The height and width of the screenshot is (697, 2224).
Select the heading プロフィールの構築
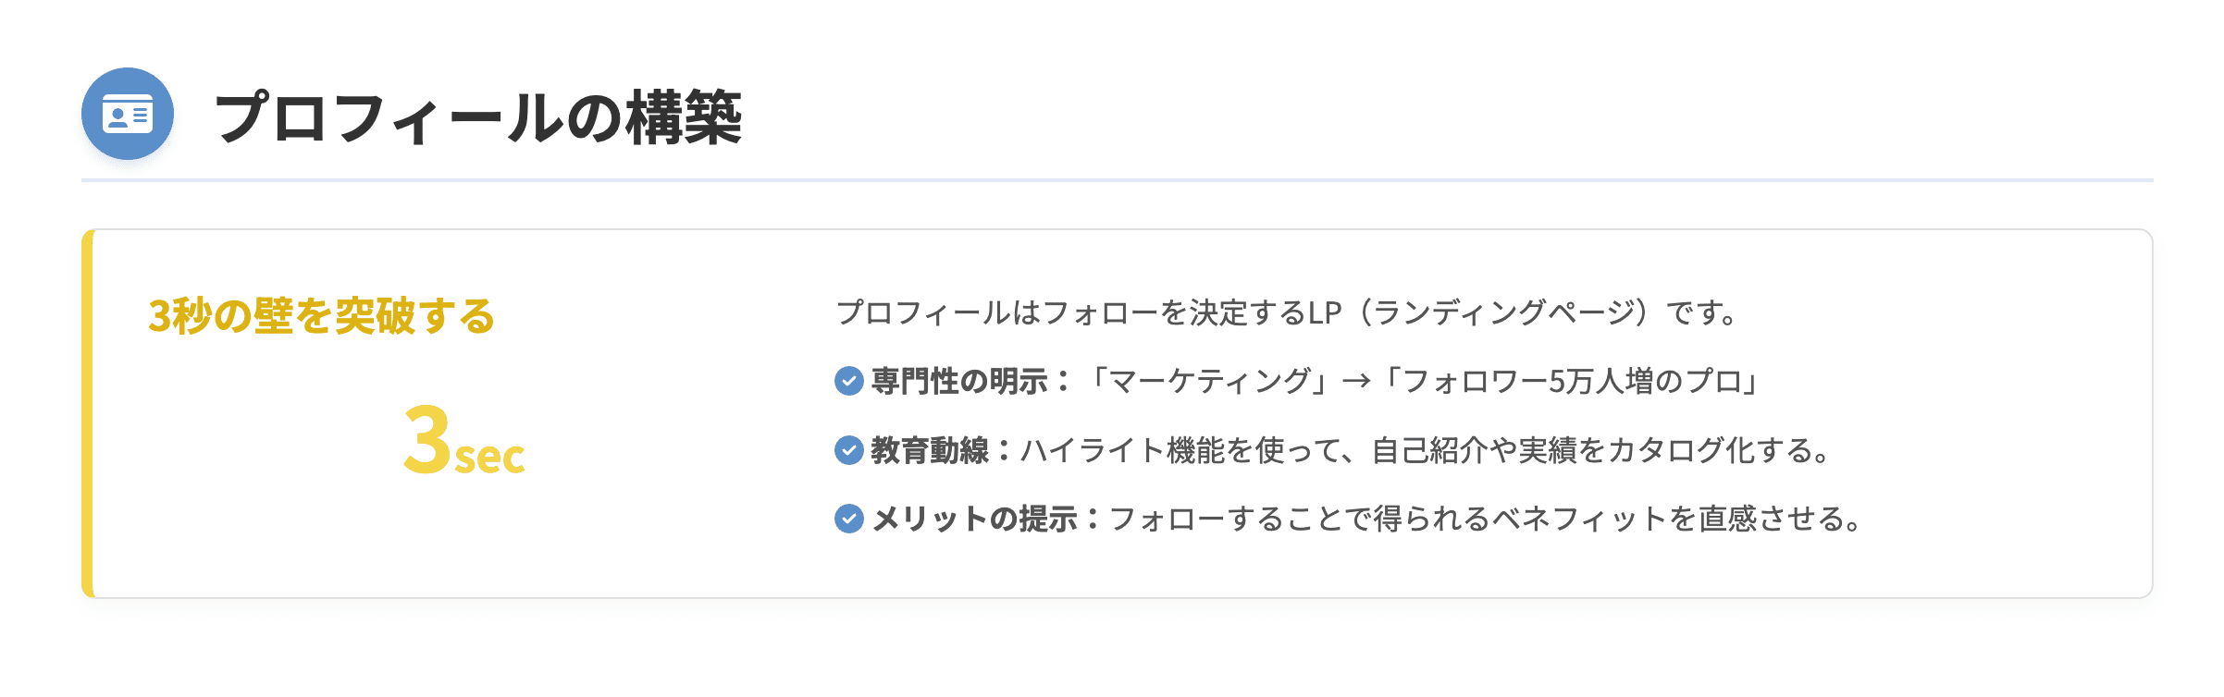pyautogui.click(x=478, y=118)
